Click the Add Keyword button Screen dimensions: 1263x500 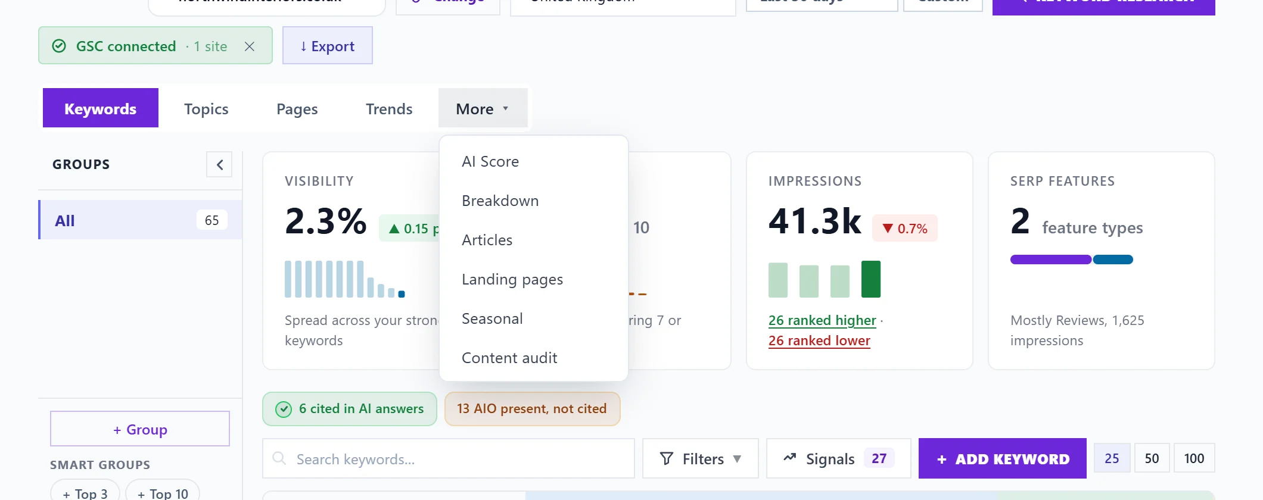[x=1003, y=458]
